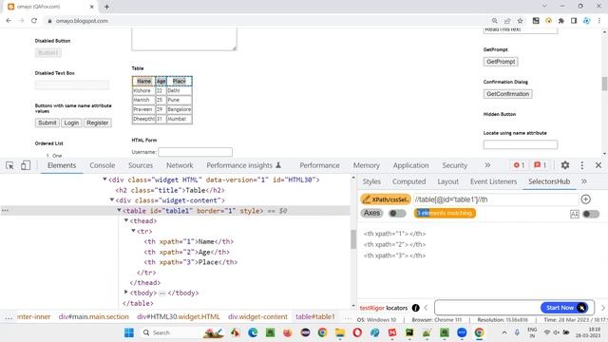The width and height of the screenshot is (608, 342).
Task: Click the SelectorsHub plus icon next to selector box
Action: tap(585, 199)
